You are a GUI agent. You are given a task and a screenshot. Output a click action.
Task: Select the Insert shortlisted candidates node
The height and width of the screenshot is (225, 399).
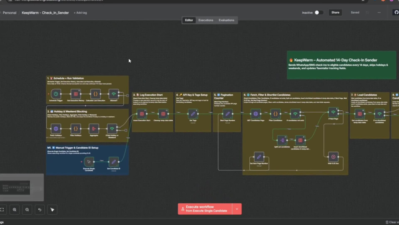point(300,140)
